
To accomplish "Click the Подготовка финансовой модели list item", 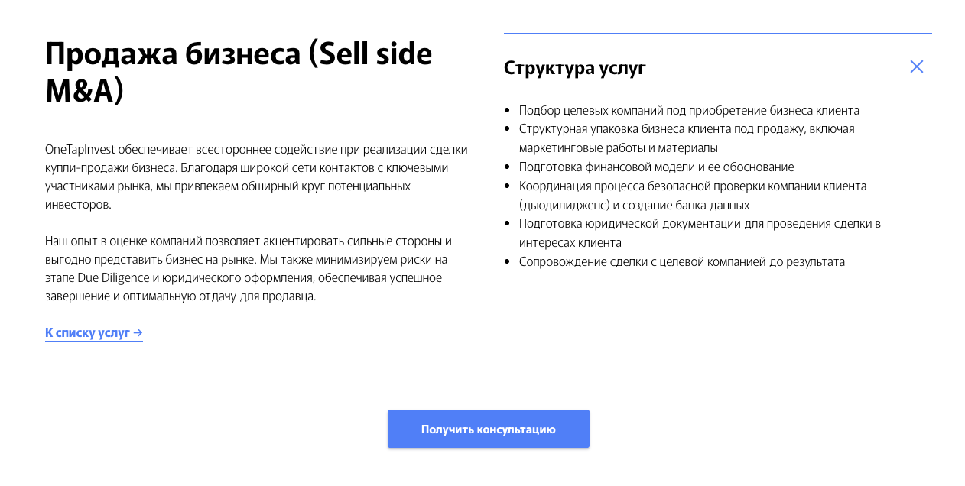I will pos(656,167).
